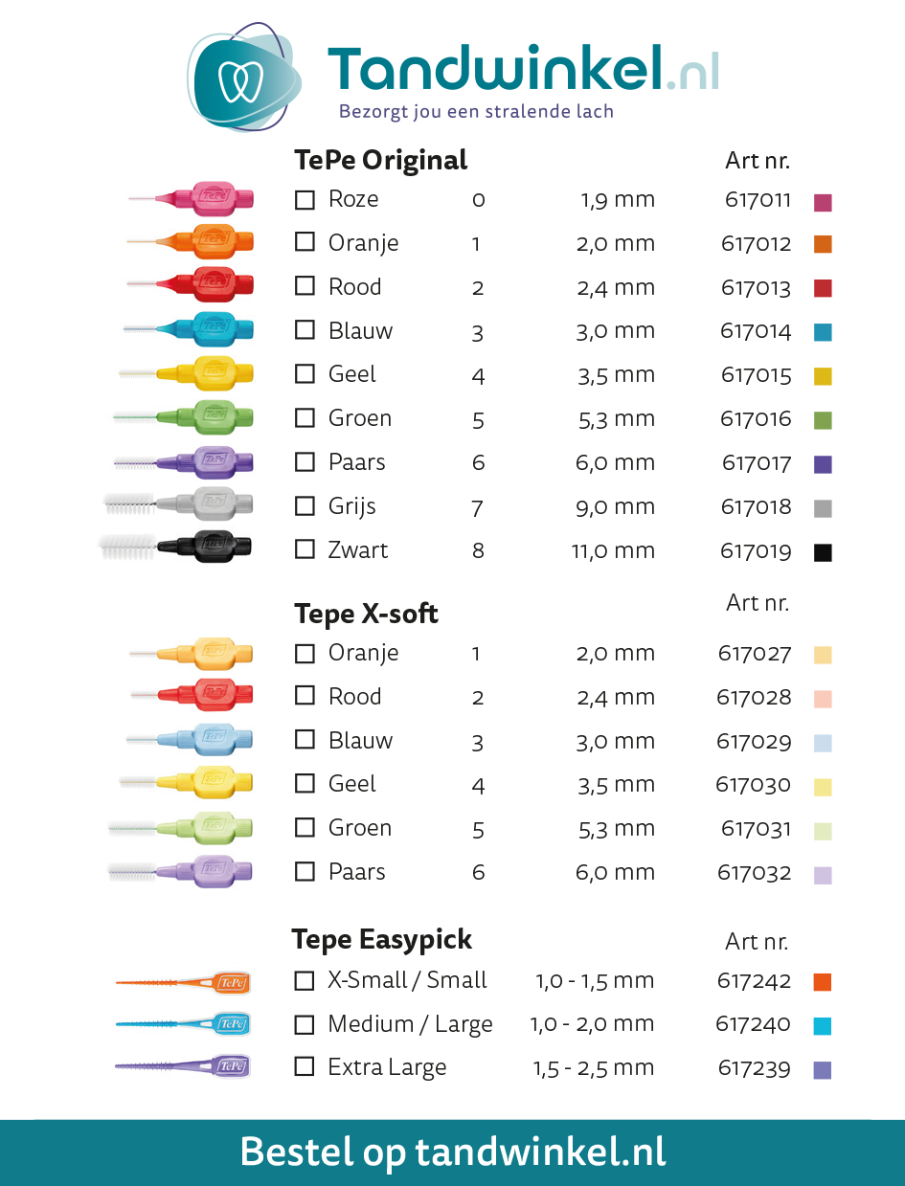Click the Tepe X-soft section heading

point(366,614)
